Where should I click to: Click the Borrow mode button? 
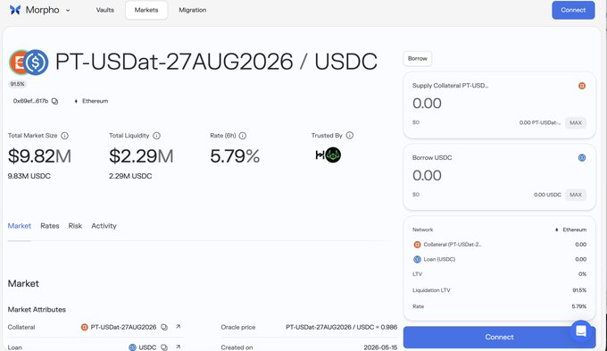click(418, 59)
